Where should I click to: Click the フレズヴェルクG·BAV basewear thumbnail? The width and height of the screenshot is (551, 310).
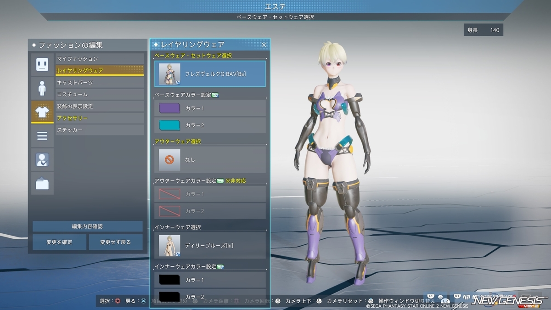[x=169, y=74]
